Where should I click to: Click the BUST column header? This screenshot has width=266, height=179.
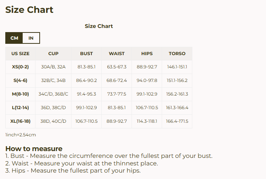(87, 54)
